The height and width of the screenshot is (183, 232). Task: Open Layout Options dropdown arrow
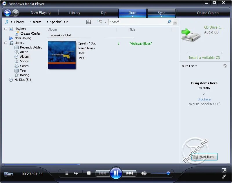[x=94, y=22]
